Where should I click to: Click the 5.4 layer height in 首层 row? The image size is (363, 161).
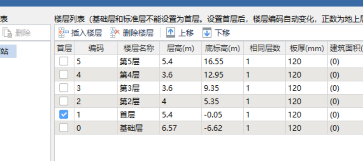click(180, 115)
